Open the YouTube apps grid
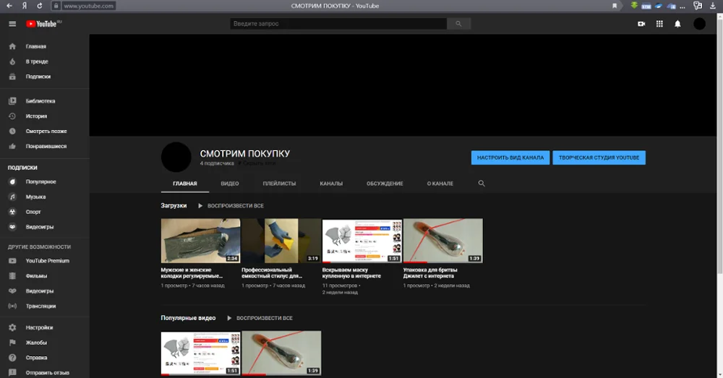The width and height of the screenshot is (723, 378). click(x=659, y=24)
